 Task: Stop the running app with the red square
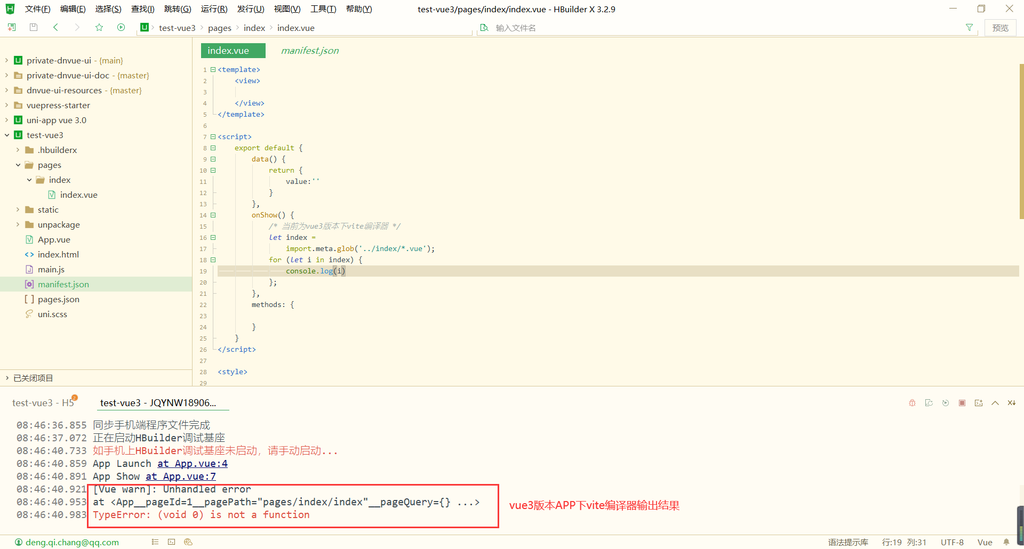[x=962, y=403]
